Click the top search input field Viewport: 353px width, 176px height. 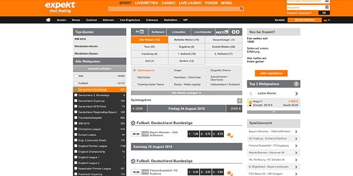pos(174,9)
